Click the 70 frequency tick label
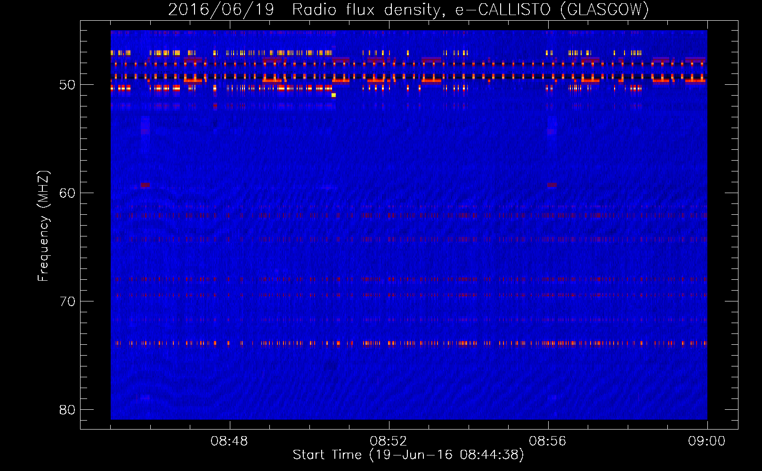 pyautogui.click(x=67, y=301)
